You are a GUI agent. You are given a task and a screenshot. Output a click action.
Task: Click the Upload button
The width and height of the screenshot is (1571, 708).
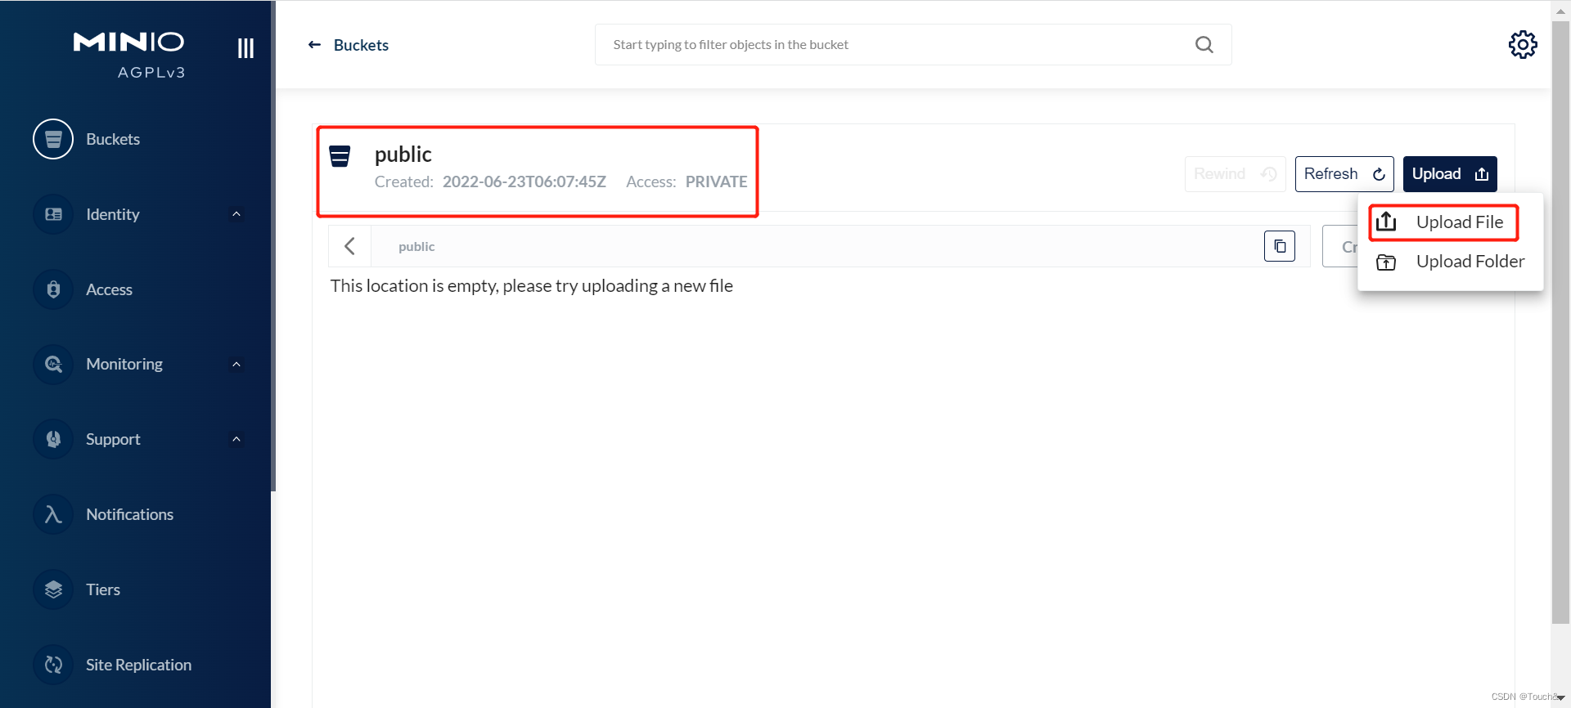(x=1449, y=174)
